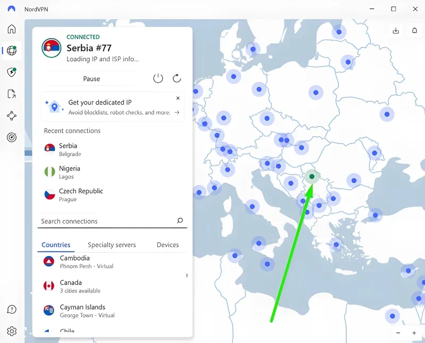Screen dimensions: 425x343
Task: Switch to the Countries tab
Action: (x=56, y=245)
